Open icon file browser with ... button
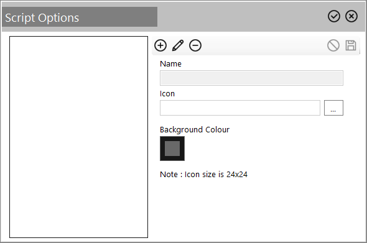This screenshot has width=367, height=243. (333, 108)
